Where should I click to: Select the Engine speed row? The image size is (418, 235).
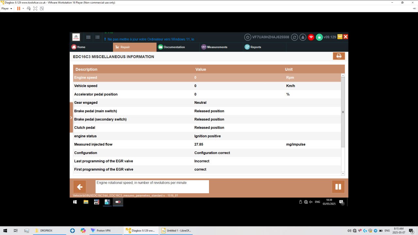pyautogui.click(x=207, y=78)
